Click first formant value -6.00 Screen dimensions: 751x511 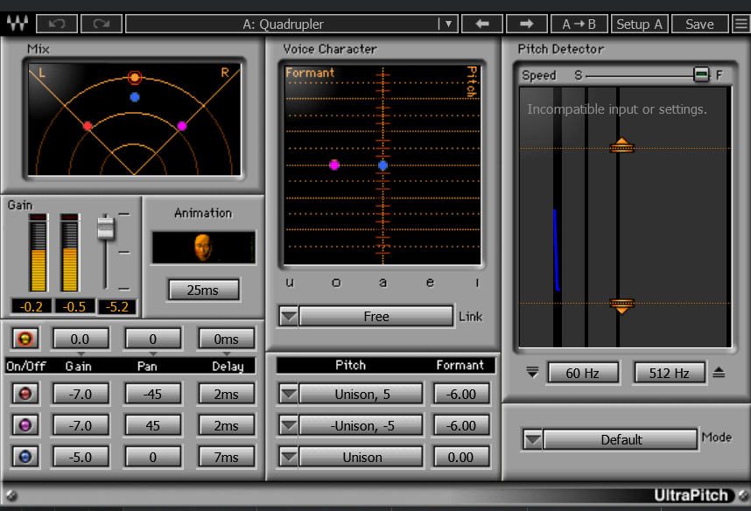pyautogui.click(x=461, y=394)
